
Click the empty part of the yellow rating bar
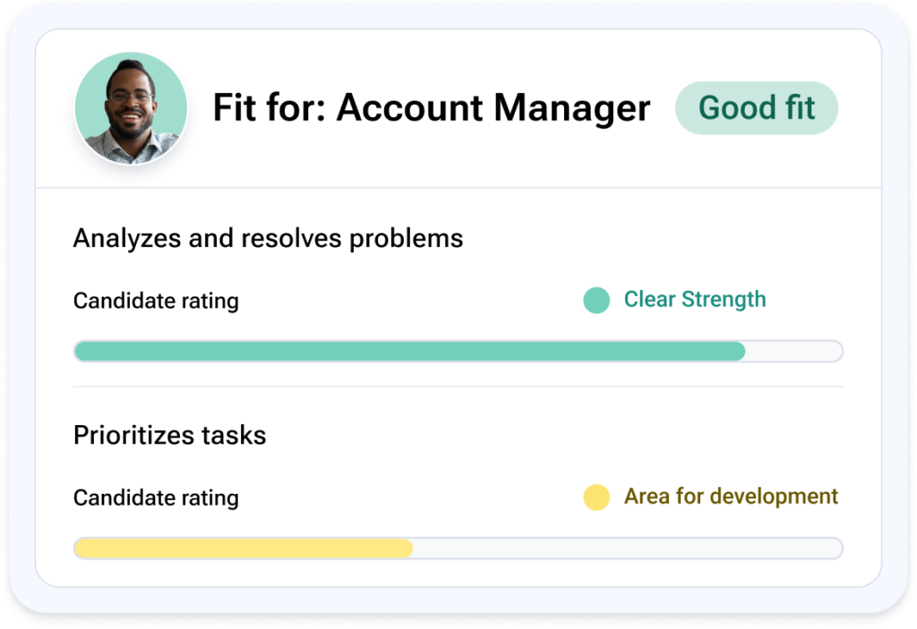[x=627, y=548]
